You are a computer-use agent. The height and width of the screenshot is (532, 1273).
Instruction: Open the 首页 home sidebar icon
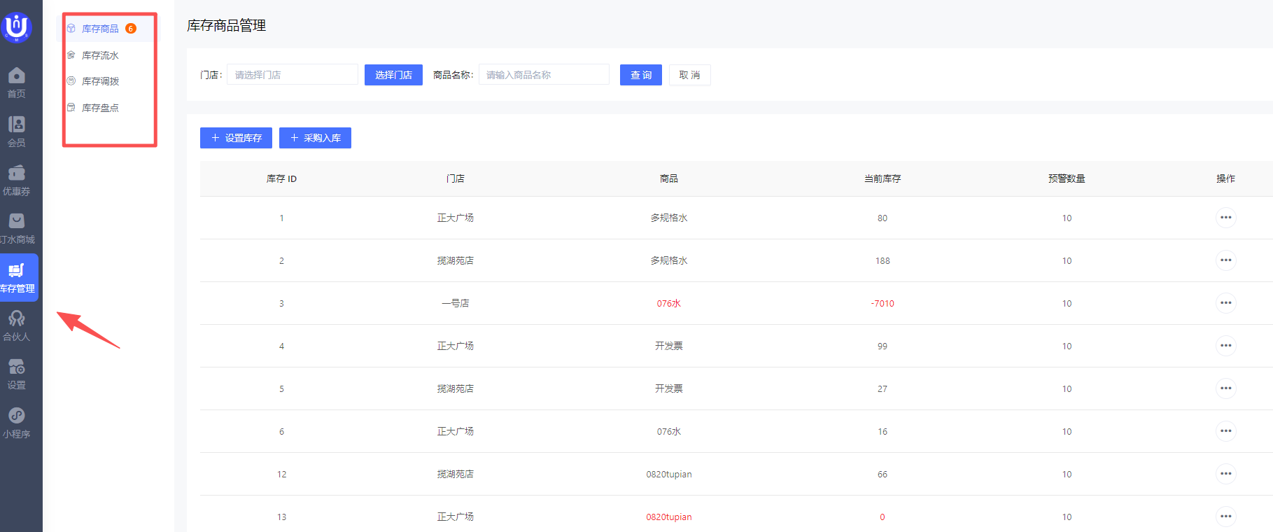point(17,83)
